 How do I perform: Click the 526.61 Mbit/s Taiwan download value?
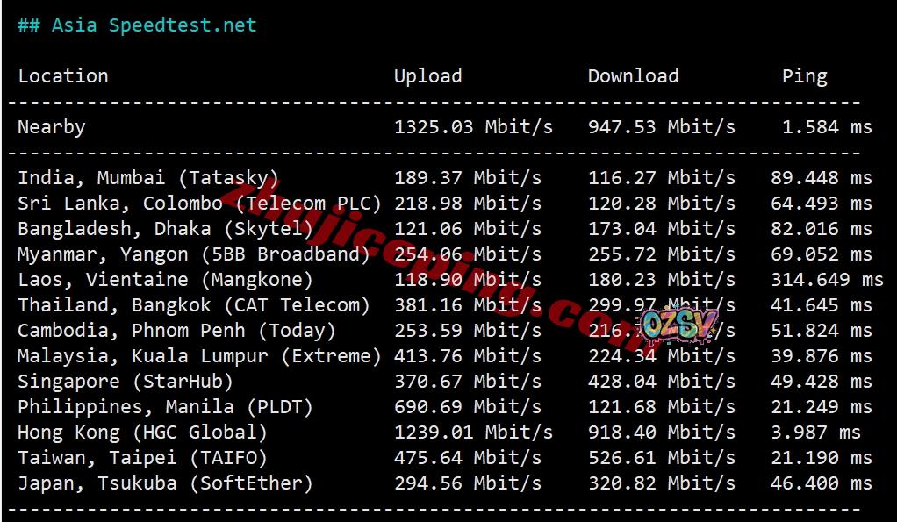coord(661,458)
